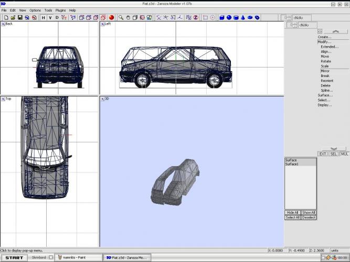Image resolution: width=350 pixels, height=262 pixels.
Task: Click the Windows START button
Action: (x=13, y=258)
